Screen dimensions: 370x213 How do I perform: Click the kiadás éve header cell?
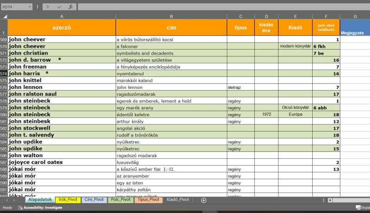tap(266, 27)
